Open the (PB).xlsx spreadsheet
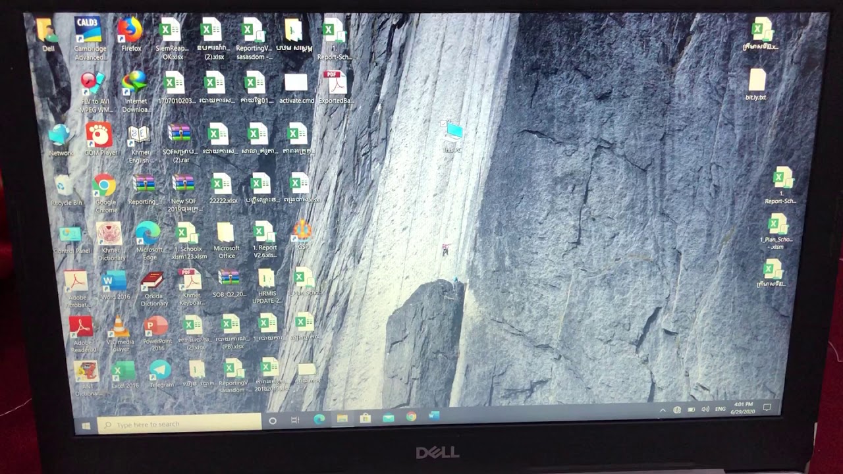This screenshot has width=843, height=474. 230,331
